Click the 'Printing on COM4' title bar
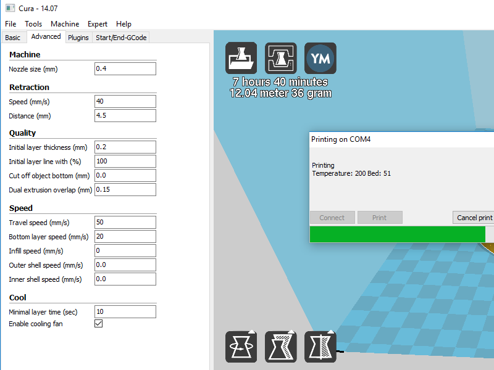 402,139
